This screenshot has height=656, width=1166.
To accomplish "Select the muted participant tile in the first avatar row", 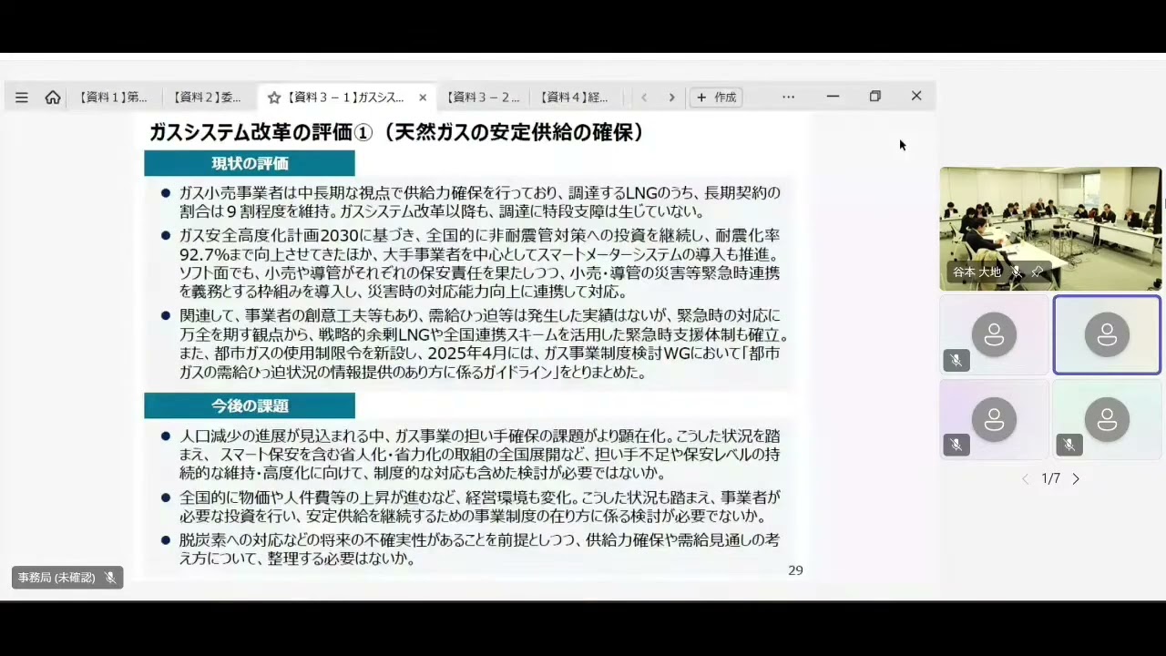I will (995, 335).
